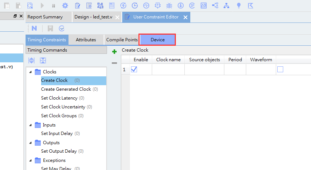Viewport: 311px width, 170px height.
Task: Click the Waveform cell in row 1
Action: point(261,69)
